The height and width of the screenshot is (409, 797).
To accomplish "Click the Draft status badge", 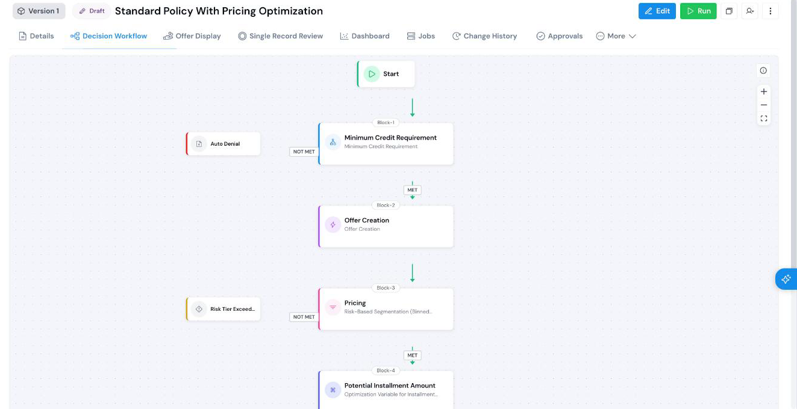I will click(x=92, y=11).
